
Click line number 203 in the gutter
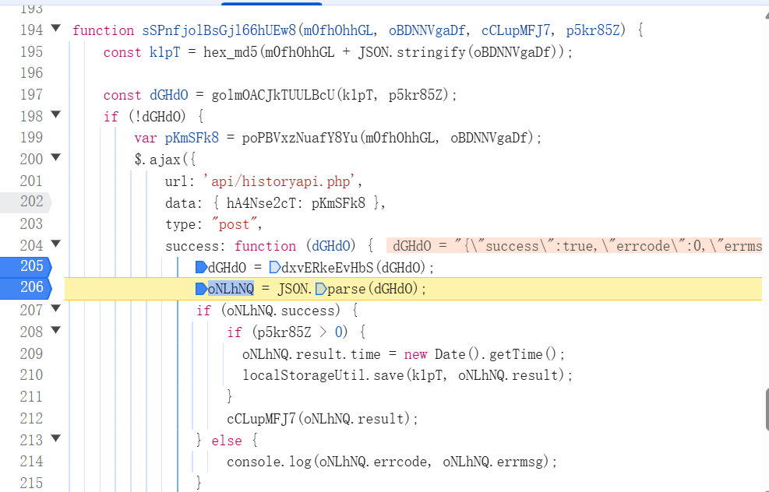tap(31, 224)
